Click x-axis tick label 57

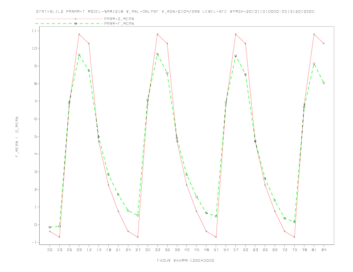click(x=236, y=250)
